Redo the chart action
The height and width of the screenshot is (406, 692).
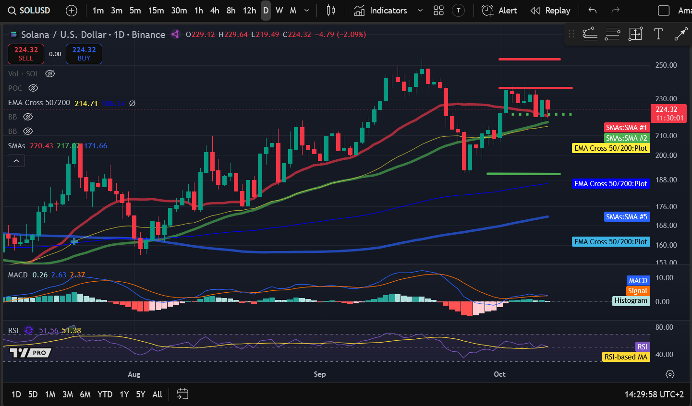point(615,11)
